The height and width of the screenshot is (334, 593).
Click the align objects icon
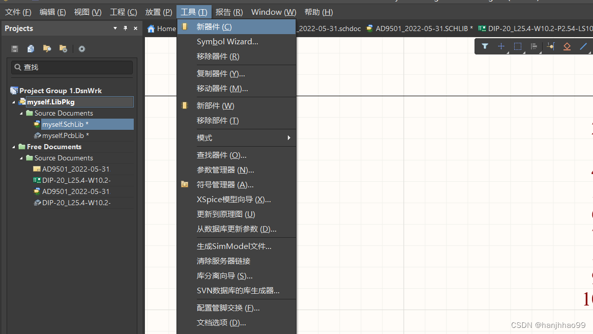point(534,46)
